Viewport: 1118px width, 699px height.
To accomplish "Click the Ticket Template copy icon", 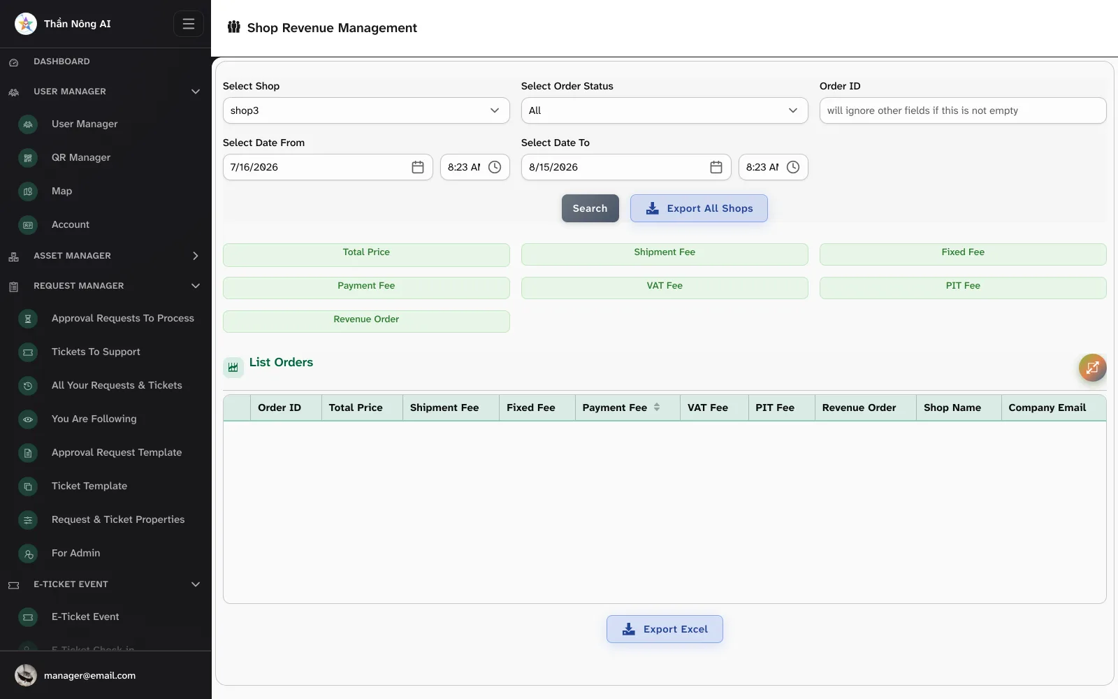I will point(28,487).
